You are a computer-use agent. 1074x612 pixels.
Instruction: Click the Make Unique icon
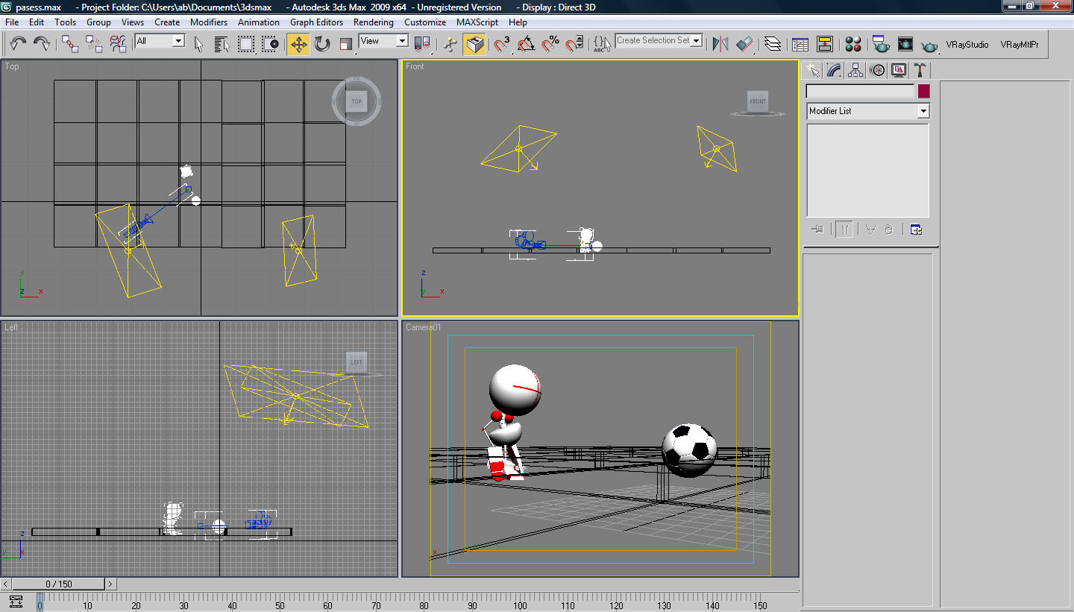point(870,230)
